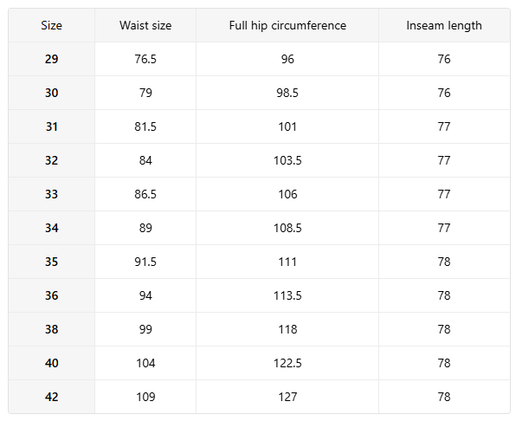This screenshot has height=421, width=522.
Task: Click the Size column header
Action: point(52,25)
